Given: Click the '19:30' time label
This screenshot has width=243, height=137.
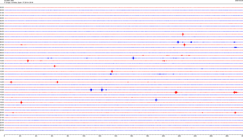Looking at the screenshot, I should click(2, 110).
